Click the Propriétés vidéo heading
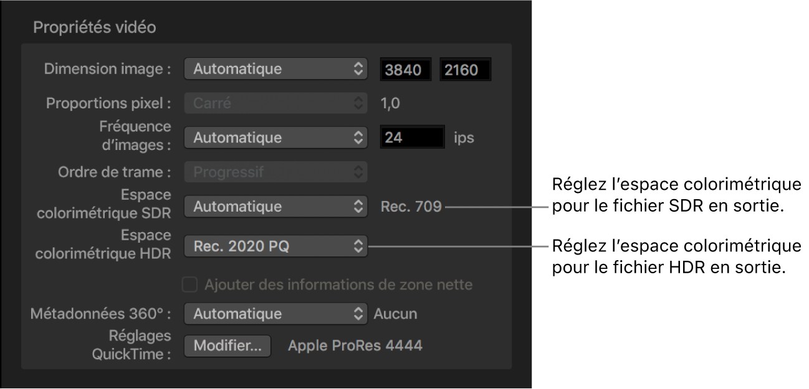The height and width of the screenshot is (389, 809). click(x=94, y=27)
